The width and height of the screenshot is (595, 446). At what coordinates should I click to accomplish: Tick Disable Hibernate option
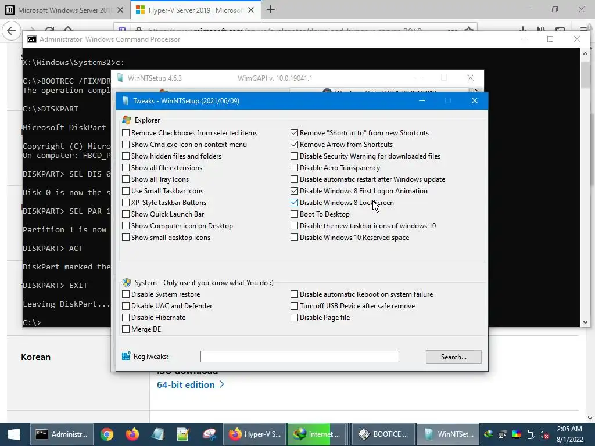126,318
